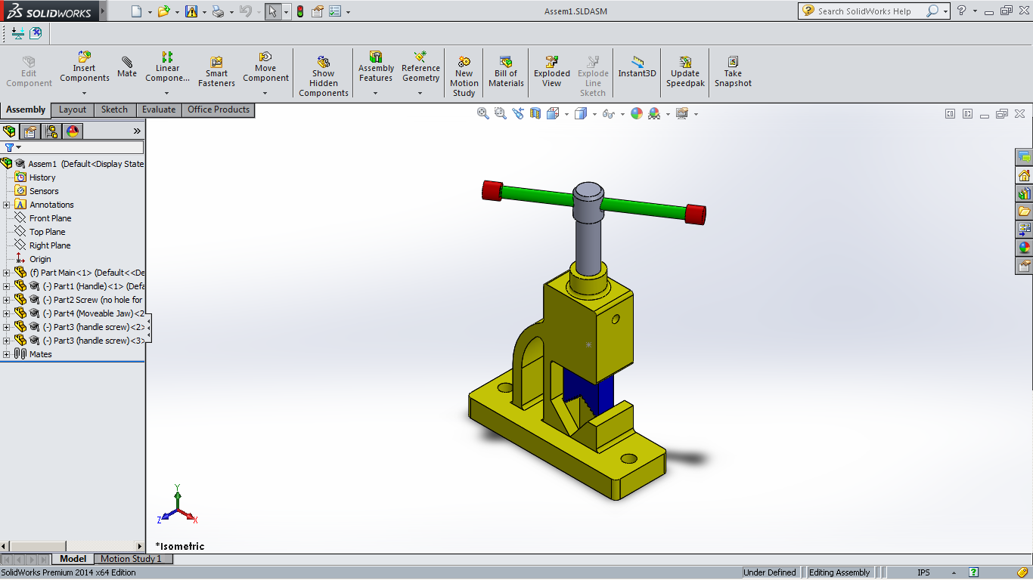The image size is (1033, 580).
Task: Open the Options list icon
Action: click(334, 11)
